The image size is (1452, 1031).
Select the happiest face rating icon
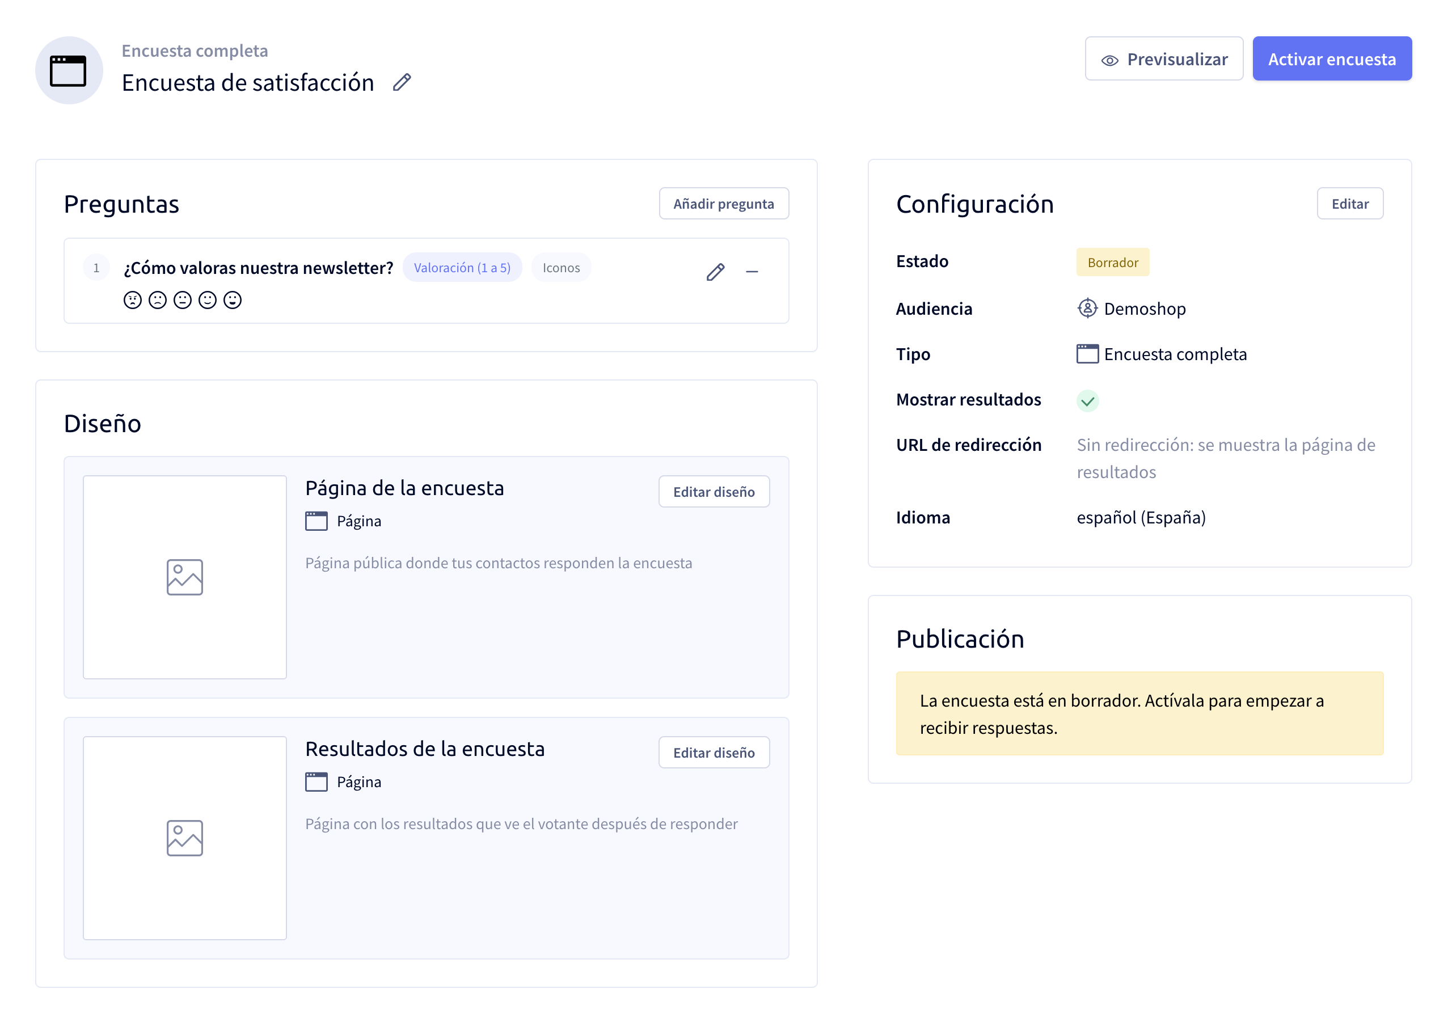pyautogui.click(x=233, y=299)
